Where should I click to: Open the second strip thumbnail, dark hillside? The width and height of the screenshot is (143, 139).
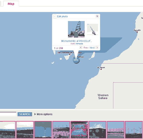[x=25, y=130]
